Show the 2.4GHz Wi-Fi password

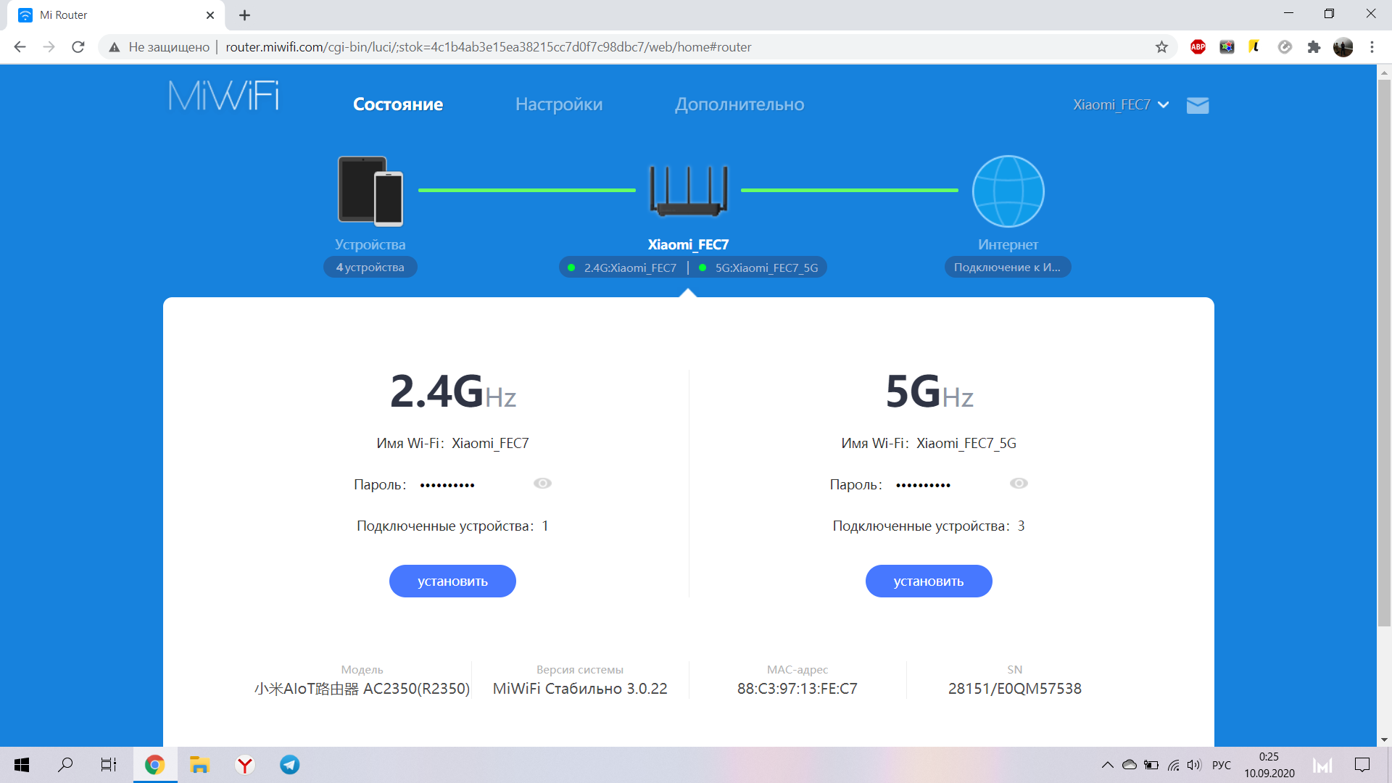[x=542, y=484]
